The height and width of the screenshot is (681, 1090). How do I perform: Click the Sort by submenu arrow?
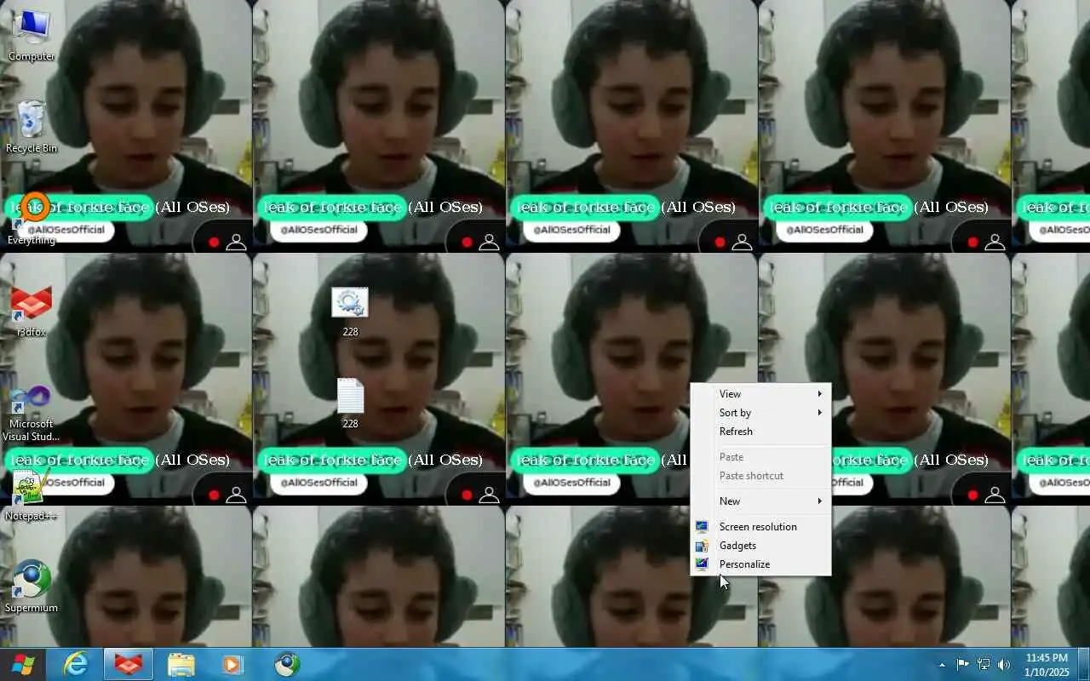tap(820, 413)
